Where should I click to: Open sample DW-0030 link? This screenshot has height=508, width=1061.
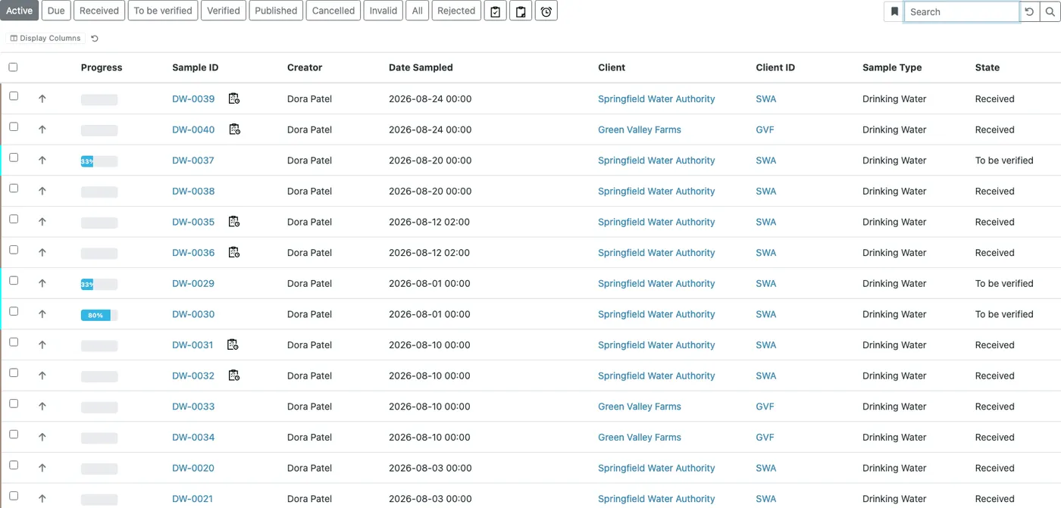click(x=193, y=314)
